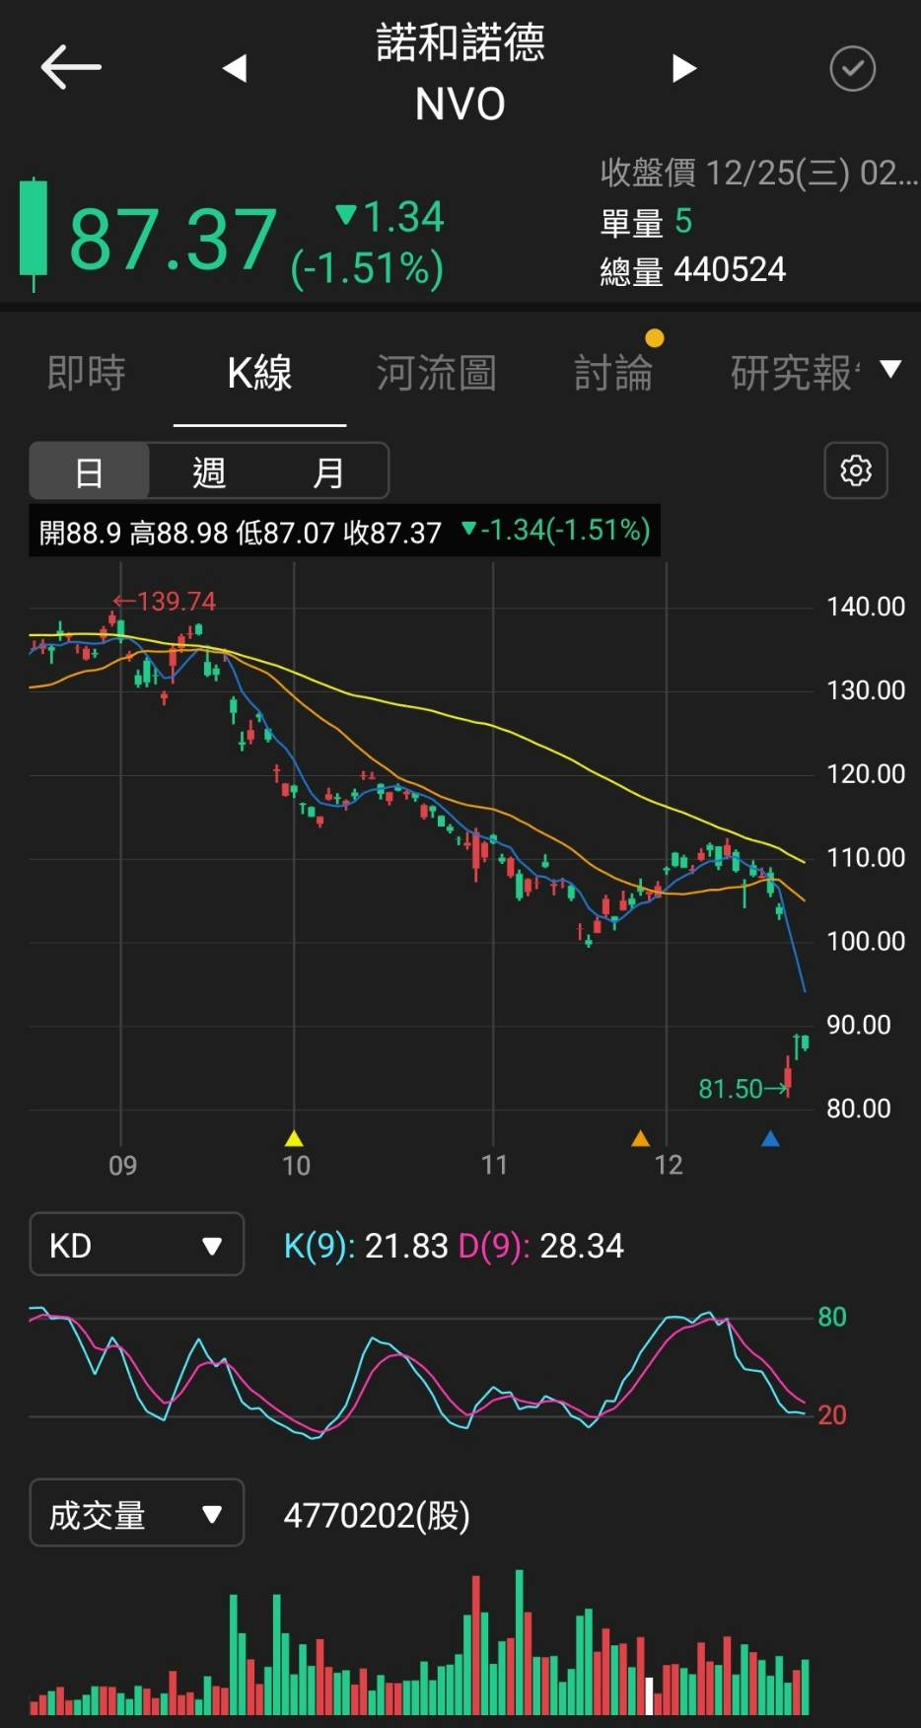Open the 研究報 tab
This screenshot has width=921, height=1728.
pyautogui.click(x=795, y=373)
